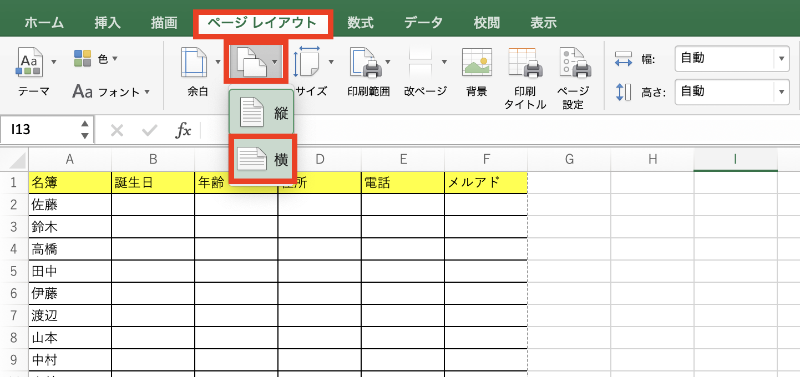800x377 pixels.
Task: Expand the 幅 自動 dropdown
Action: pos(782,59)
